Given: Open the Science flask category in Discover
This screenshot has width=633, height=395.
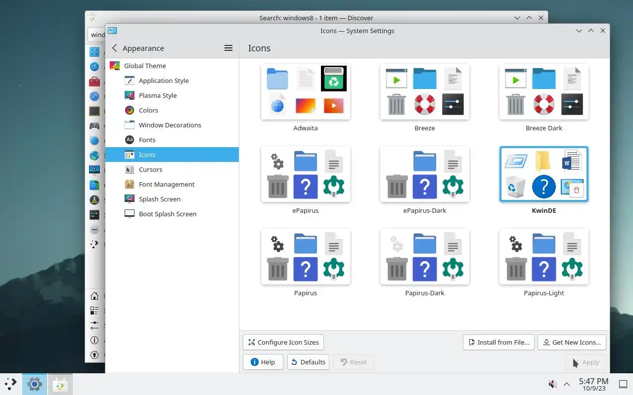Looking at the screenshot, I should [x=94, y=199].
